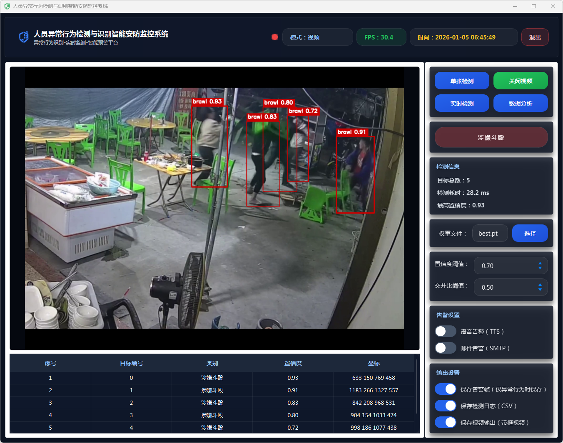Click the red recording indicator dot
Viewport: 563px width, 443px height.
(x=275, y=37)
